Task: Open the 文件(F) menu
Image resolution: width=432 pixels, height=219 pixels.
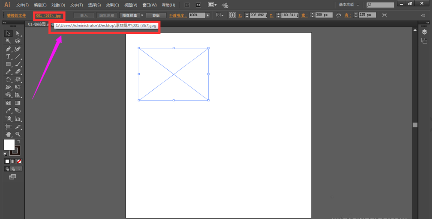Action: 22,5
